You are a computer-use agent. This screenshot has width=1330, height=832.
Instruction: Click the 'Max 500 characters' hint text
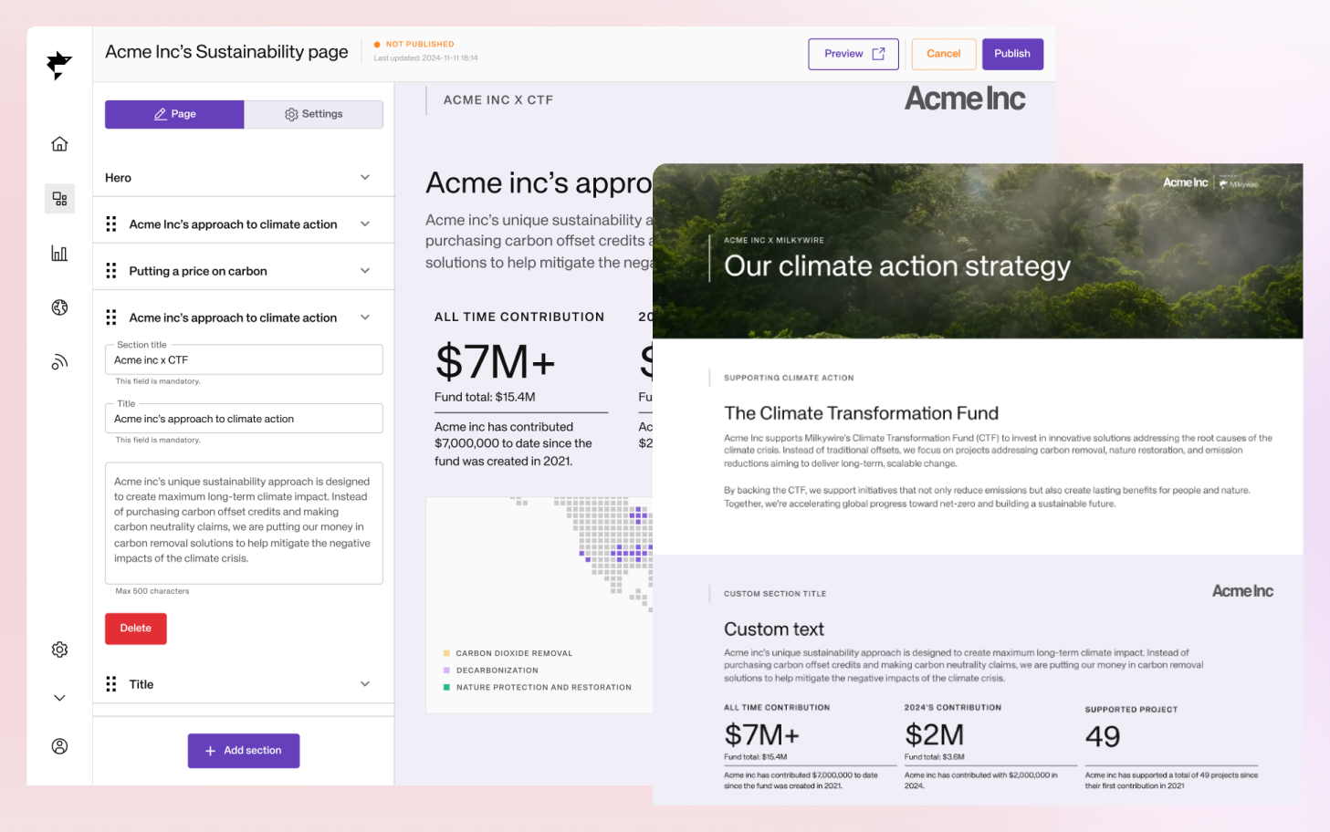[152, 591]
